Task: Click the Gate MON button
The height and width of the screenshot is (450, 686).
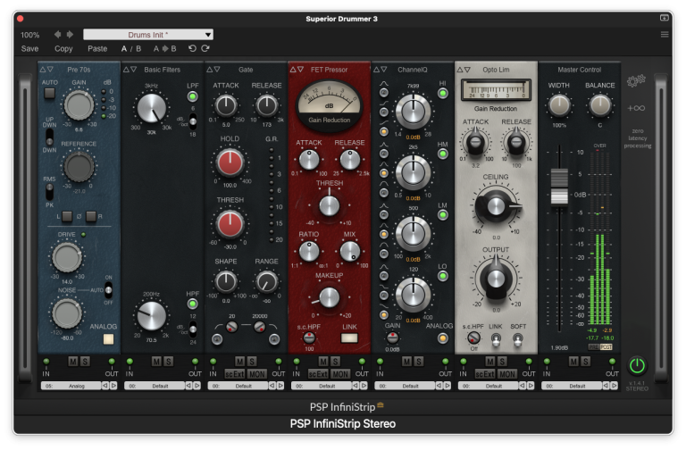Action: (257, 374)
